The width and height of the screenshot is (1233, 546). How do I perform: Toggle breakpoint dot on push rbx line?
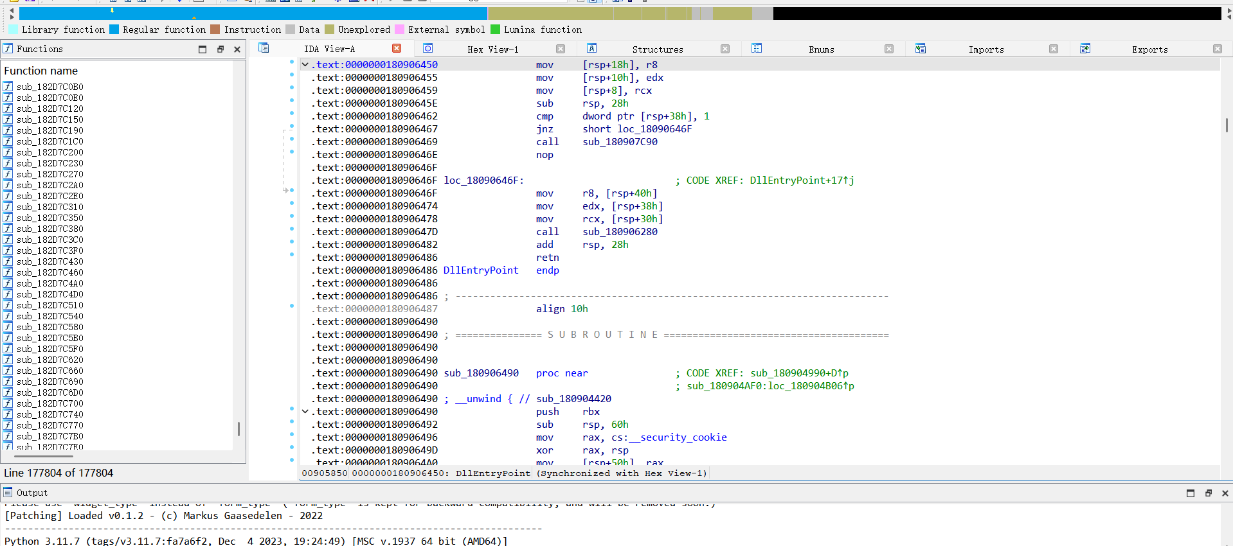(x=292, y=409)
